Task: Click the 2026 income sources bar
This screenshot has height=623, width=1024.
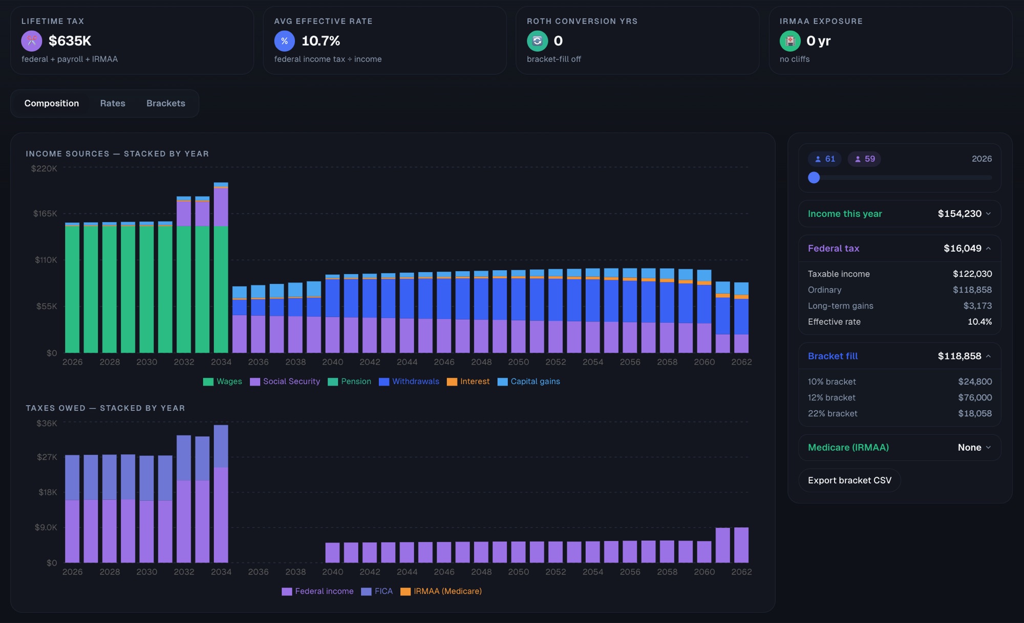Action: 72,288
